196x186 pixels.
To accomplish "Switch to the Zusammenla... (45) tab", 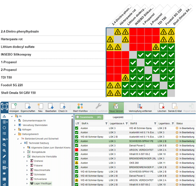I will click(89, 117).
